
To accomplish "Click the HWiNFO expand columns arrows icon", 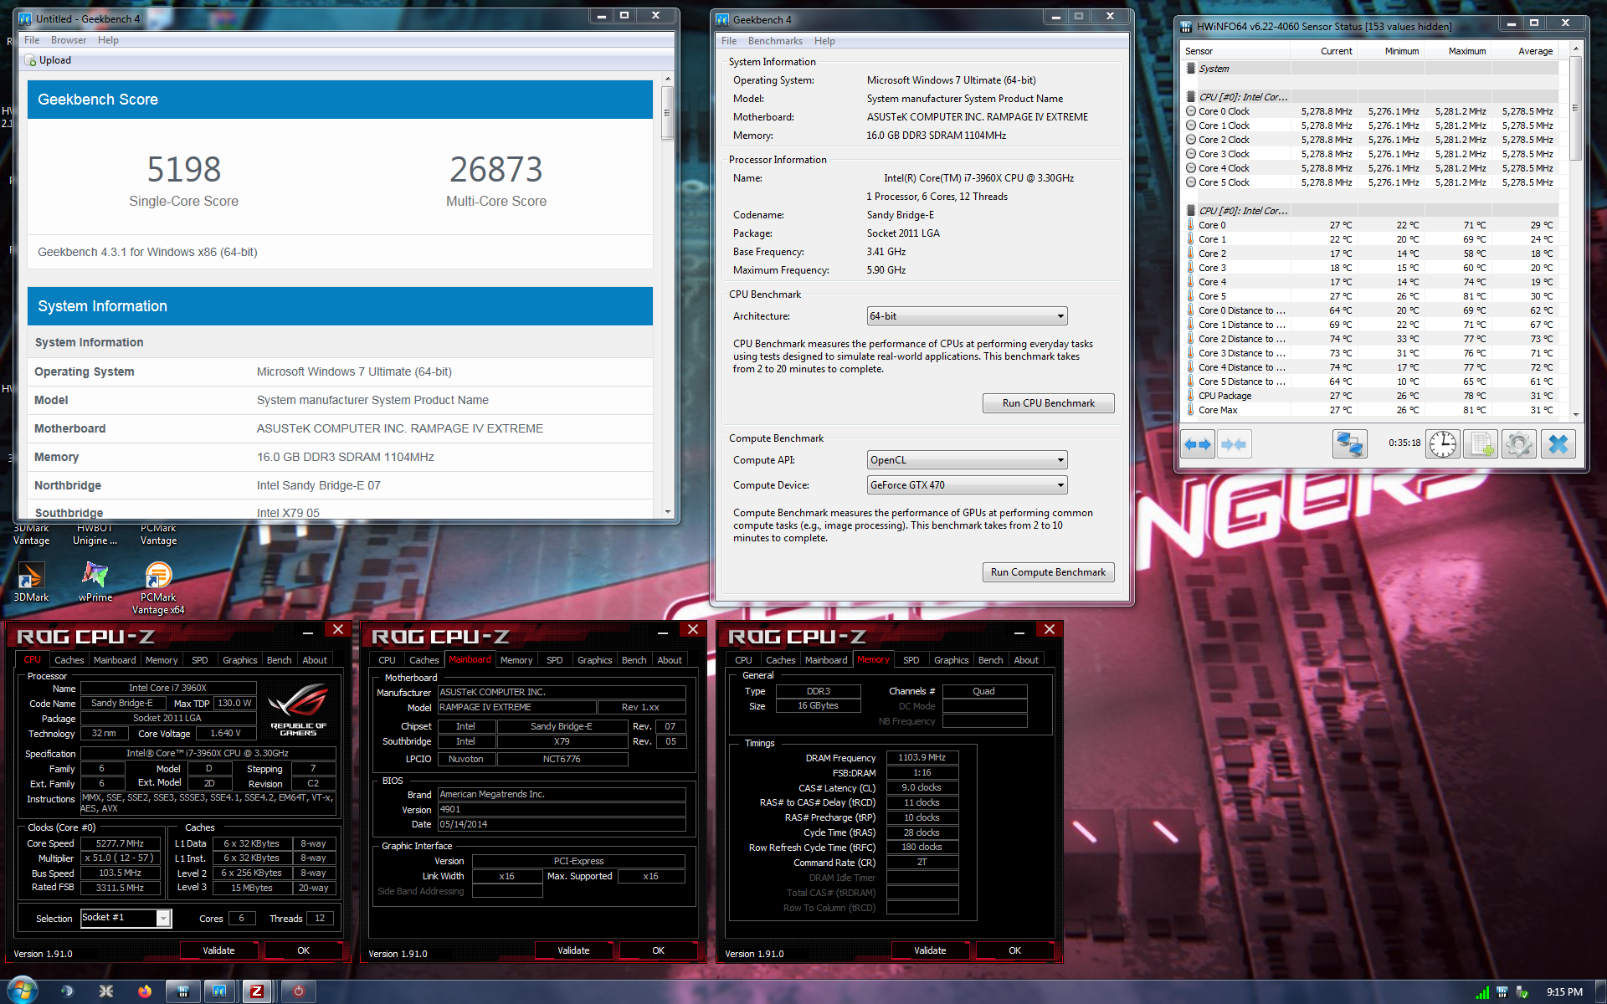I will pos(1197,444).
